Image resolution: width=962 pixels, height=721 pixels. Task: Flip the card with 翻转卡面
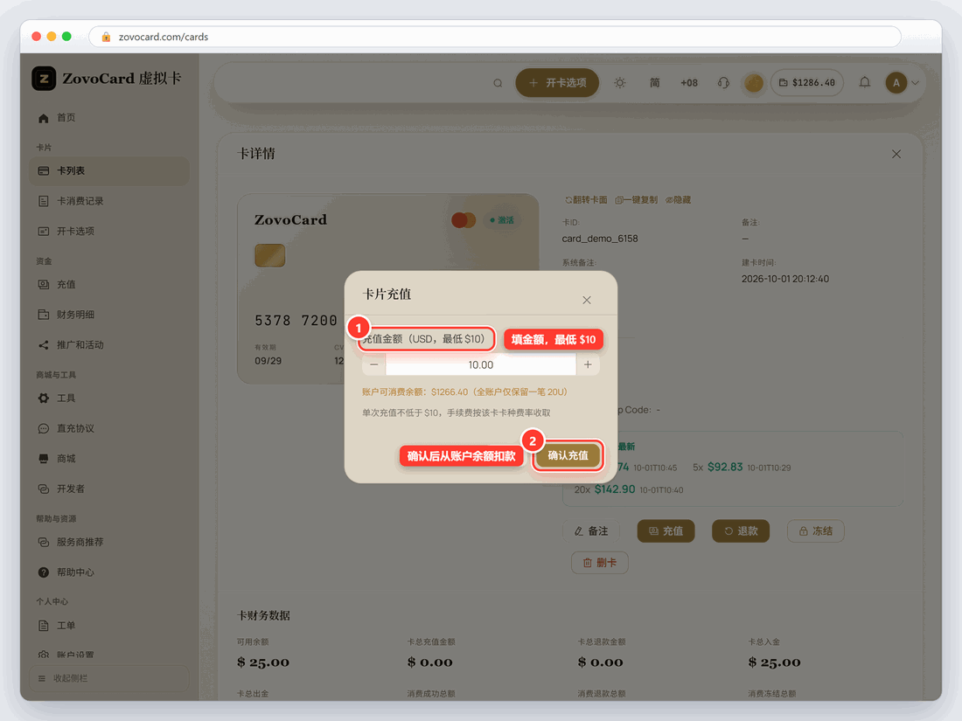tap(586, 200)
